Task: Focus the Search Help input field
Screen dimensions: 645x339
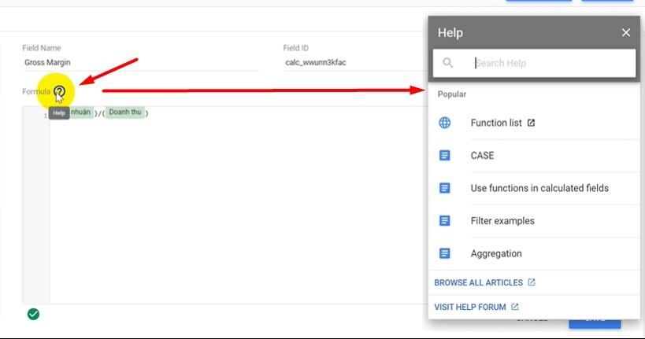Action: 534,63
